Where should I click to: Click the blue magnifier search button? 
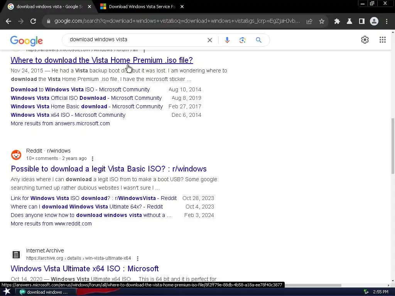[x=258, y=40]
